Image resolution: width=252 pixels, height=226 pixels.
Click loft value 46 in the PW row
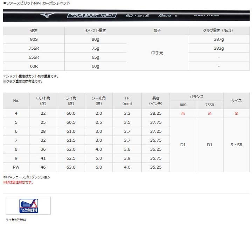pyautogui.click(x=43, y=167)
